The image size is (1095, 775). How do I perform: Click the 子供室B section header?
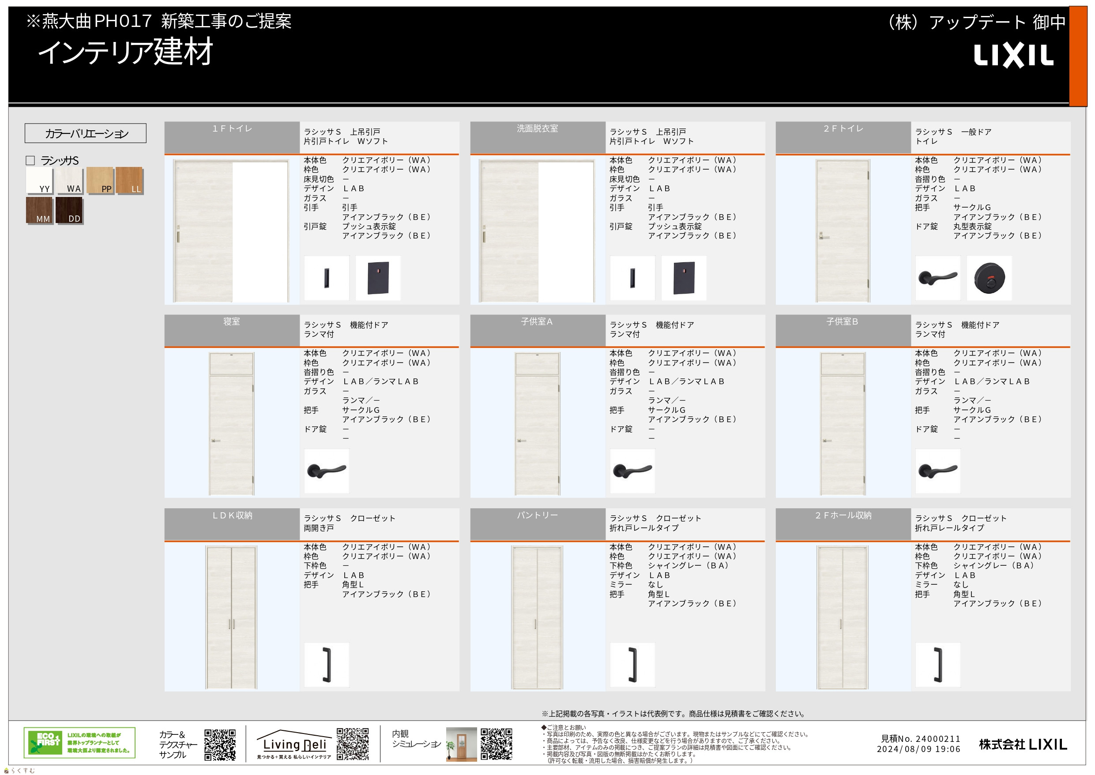click(843, 330)
